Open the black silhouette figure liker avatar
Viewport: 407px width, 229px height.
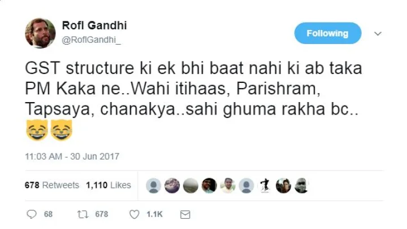(x=265, y=186)
